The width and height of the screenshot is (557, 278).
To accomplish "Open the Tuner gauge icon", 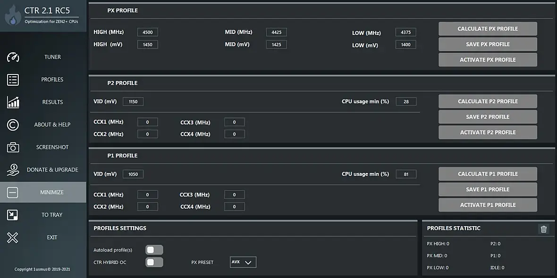I will [x=13, y=57].
